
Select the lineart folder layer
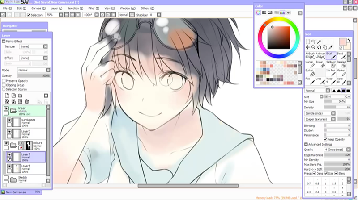(x=25, y=111)
